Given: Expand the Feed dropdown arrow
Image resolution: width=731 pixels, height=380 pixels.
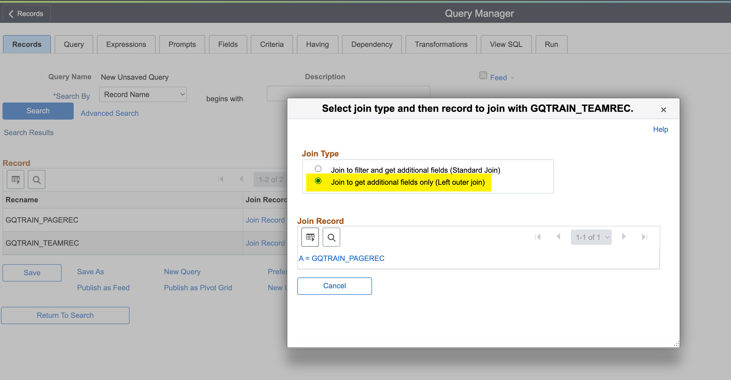Looking at the screenshot, I should tap(512, 78).
